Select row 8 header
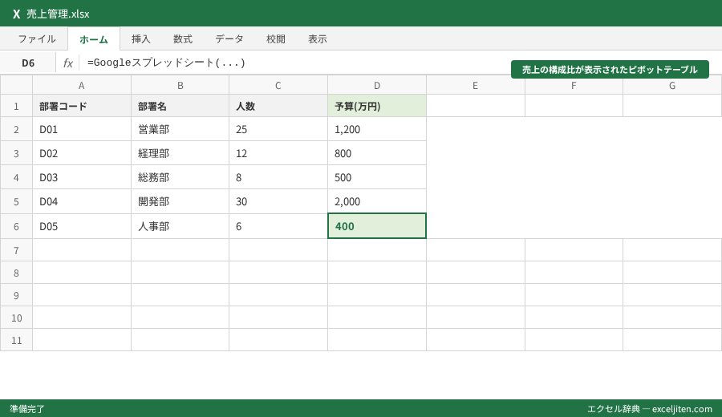 [x=17, y=273]
